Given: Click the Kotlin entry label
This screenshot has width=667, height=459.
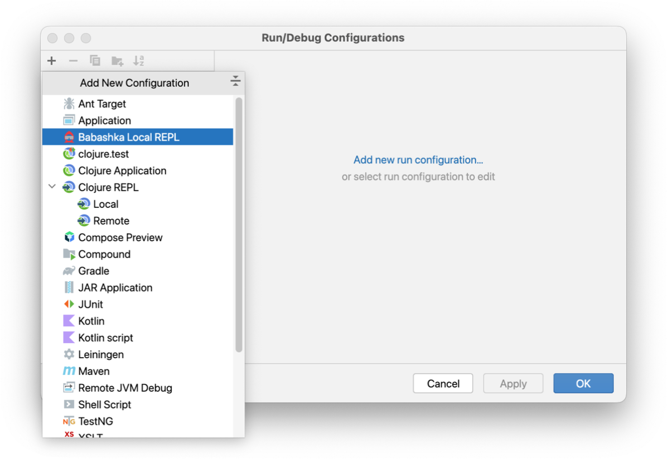Looking at the screenshot, I should click(91, 321).
